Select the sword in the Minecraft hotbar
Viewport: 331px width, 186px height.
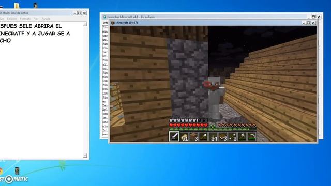(174, 136)
